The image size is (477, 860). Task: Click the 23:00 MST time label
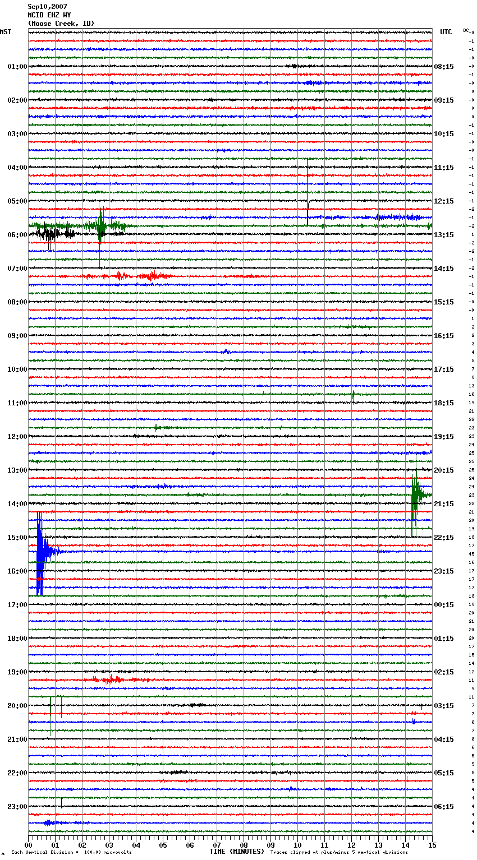click(x=17, y=807)
